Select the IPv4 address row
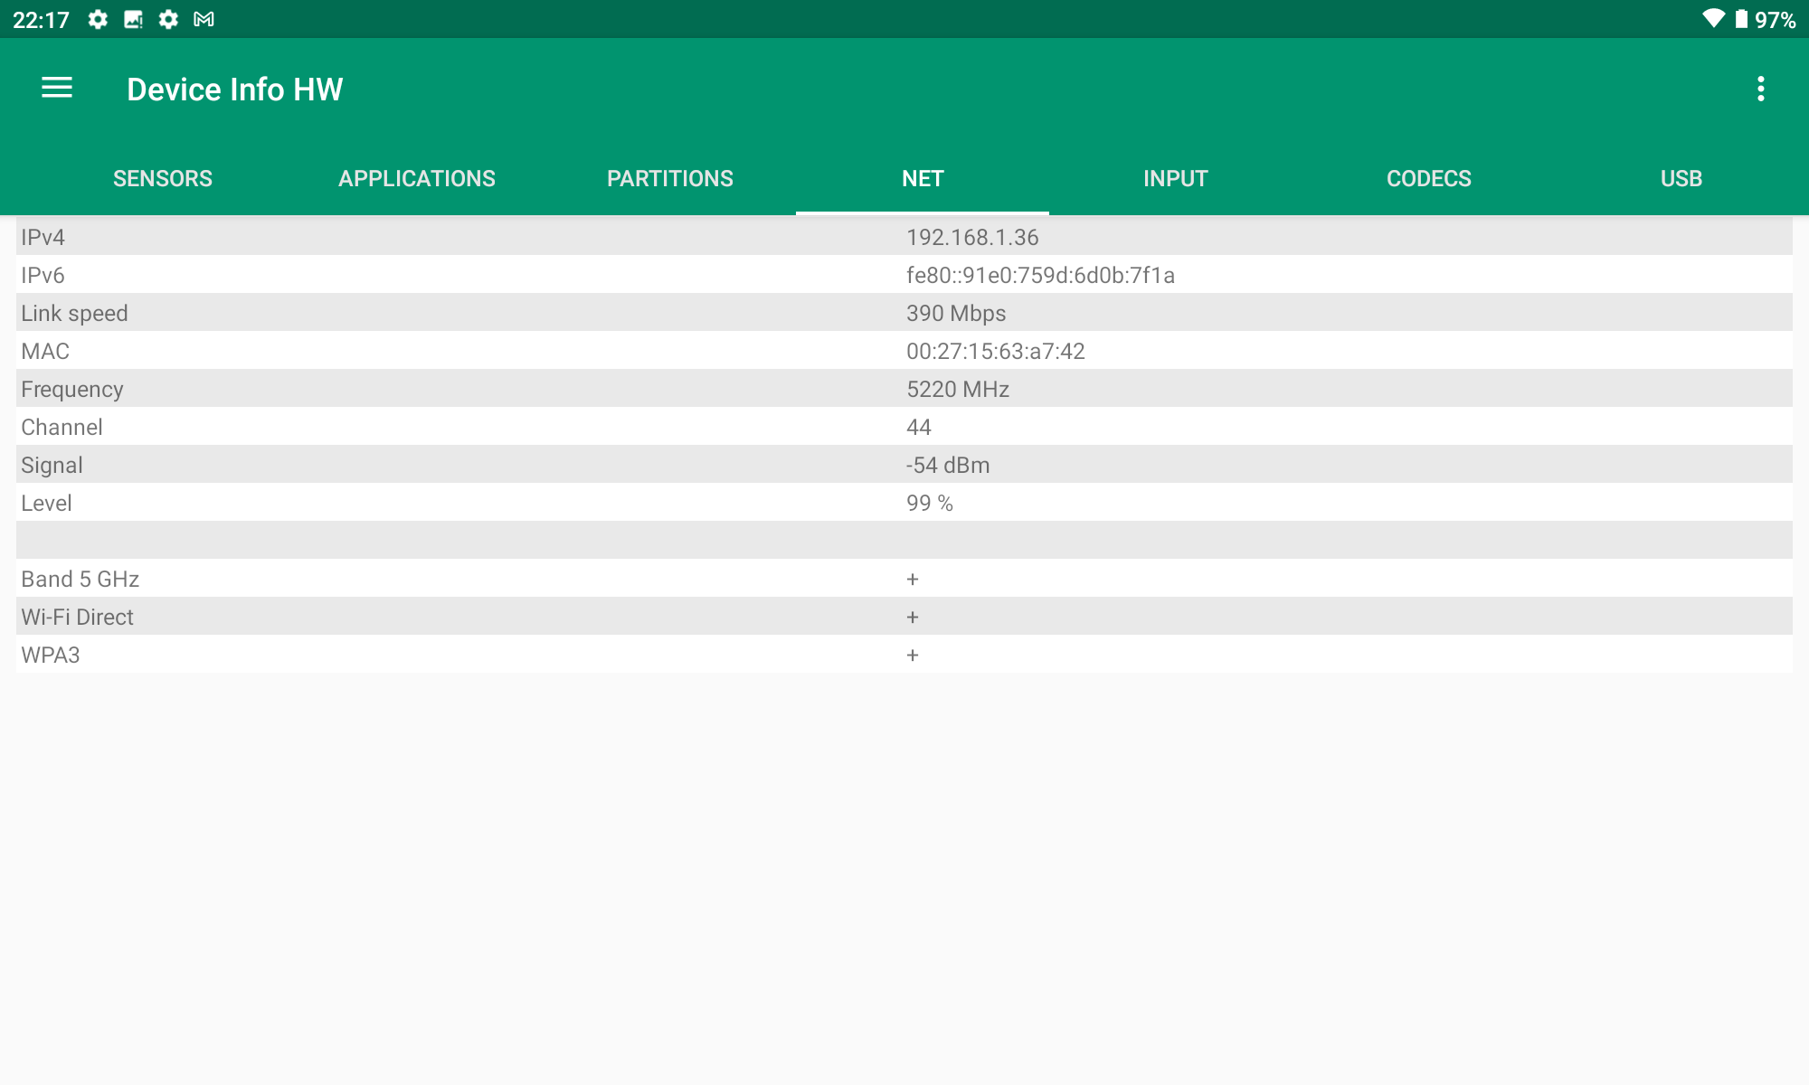 click(904, 237)
